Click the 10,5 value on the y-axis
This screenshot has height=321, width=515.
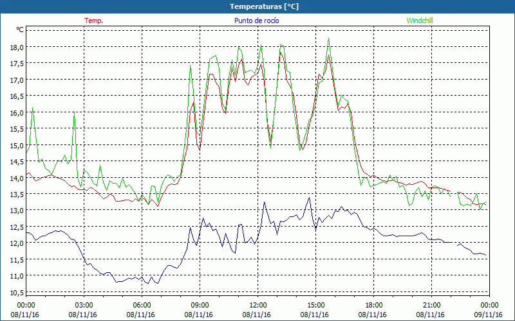pyautogui.click(x=17, y=293)
